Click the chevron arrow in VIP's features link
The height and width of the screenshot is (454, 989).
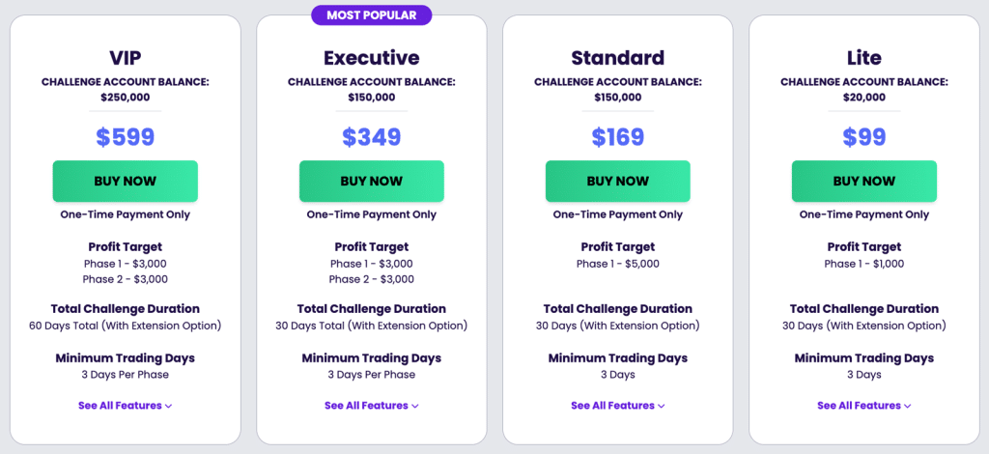click(x=169, y=407)
